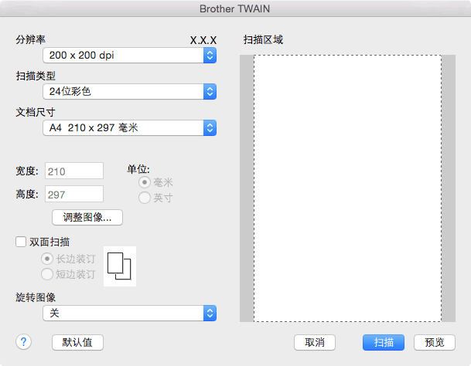Click the Brother TWAIN title text
The image size is (471, 366).
[x=235, y=8]
